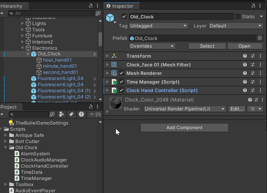
Task: Click the Add Component button
Action: pyautogui.click(x=184, y=128)
